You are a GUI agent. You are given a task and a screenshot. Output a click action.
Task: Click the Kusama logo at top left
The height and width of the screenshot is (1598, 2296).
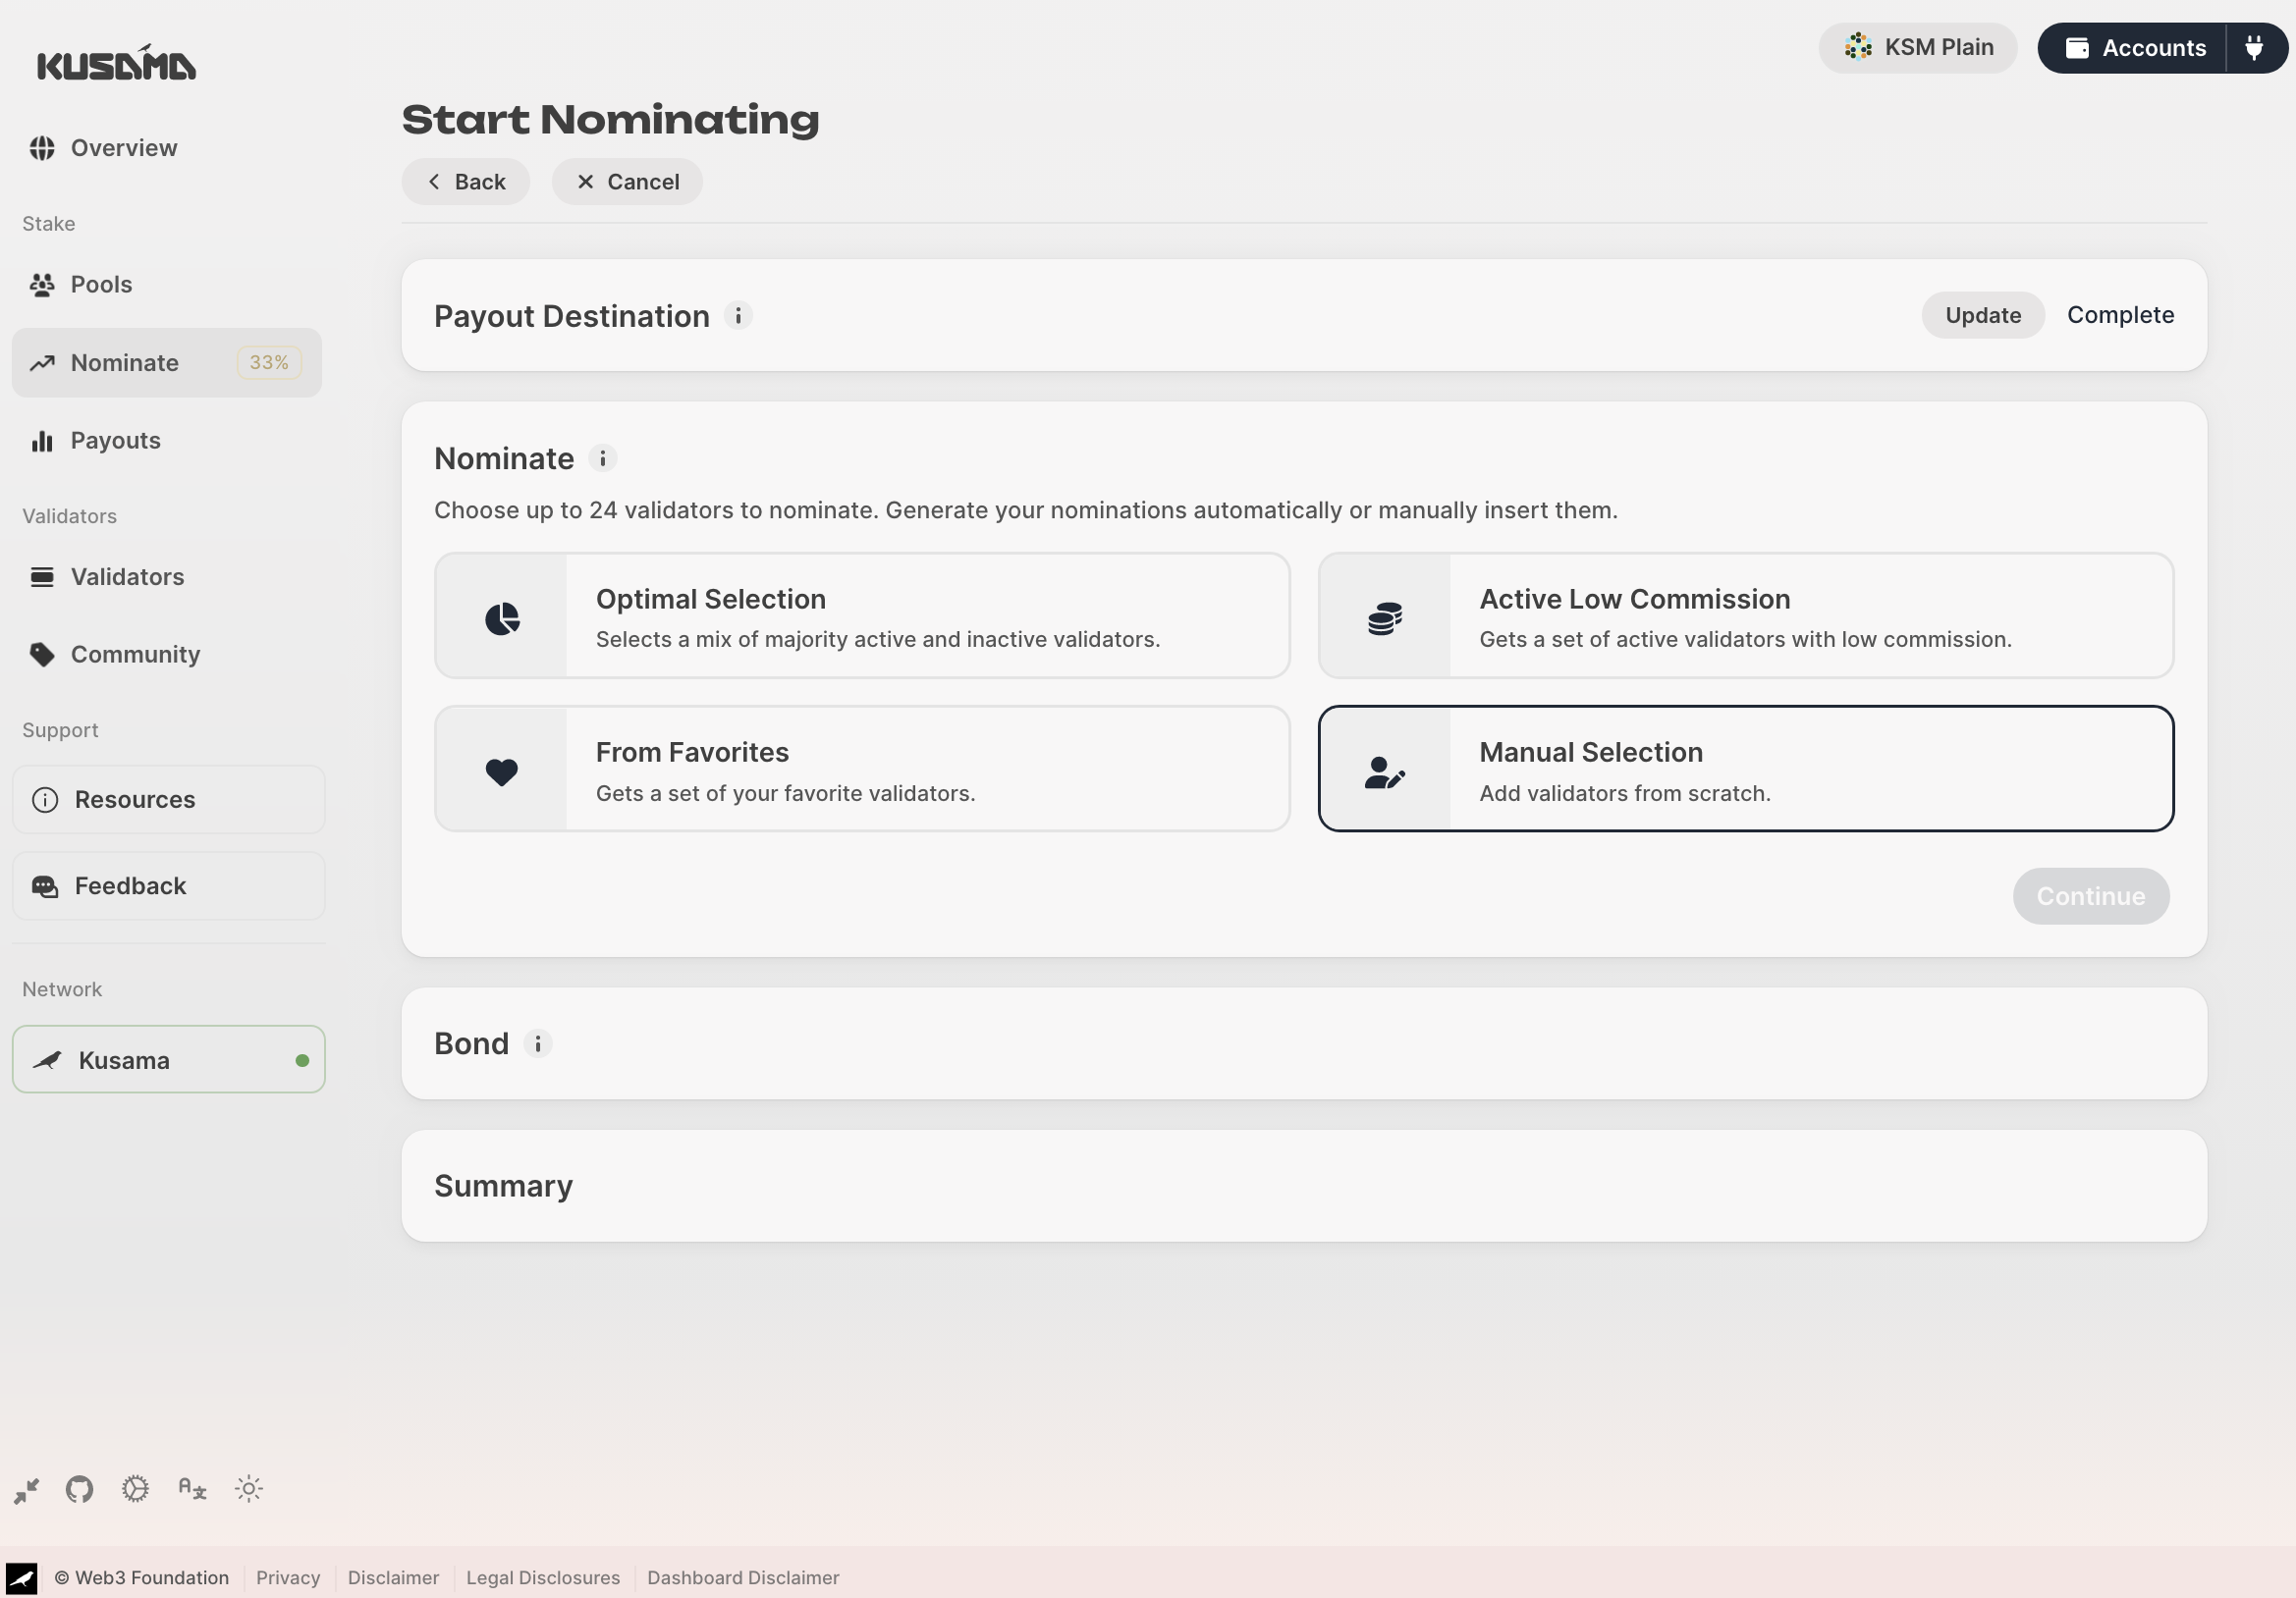(116, 62)
